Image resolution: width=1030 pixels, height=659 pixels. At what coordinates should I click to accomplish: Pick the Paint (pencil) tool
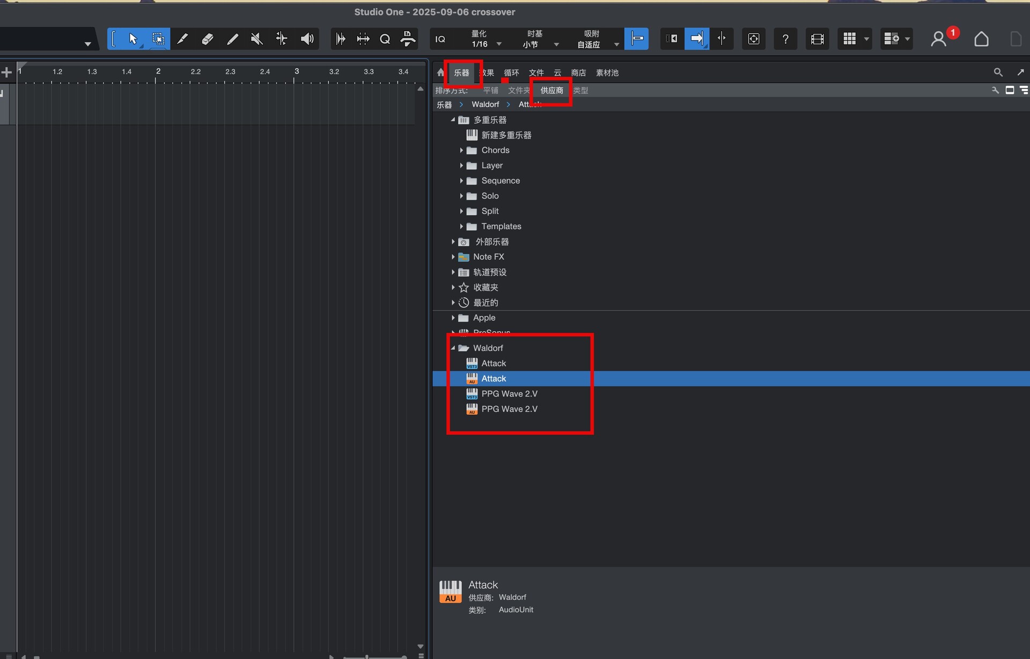(232, 39)
